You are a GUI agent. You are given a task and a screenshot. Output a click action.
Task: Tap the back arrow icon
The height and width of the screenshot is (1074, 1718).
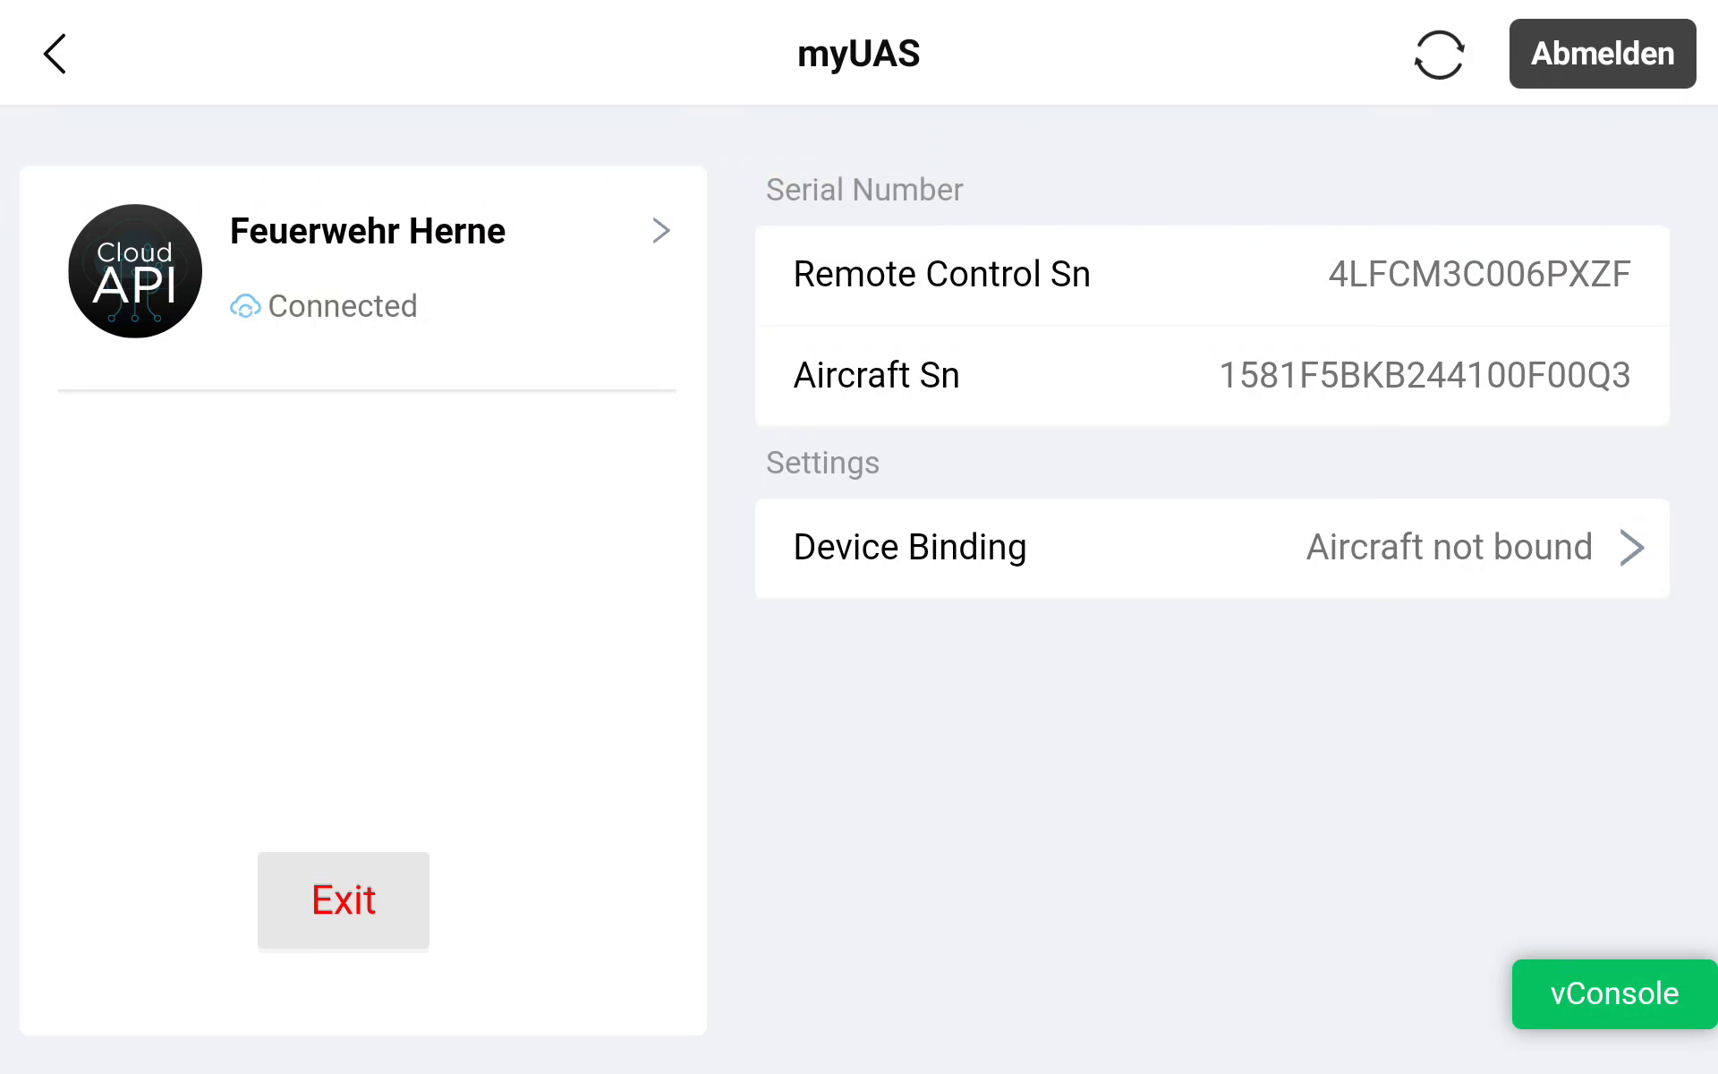55,54
